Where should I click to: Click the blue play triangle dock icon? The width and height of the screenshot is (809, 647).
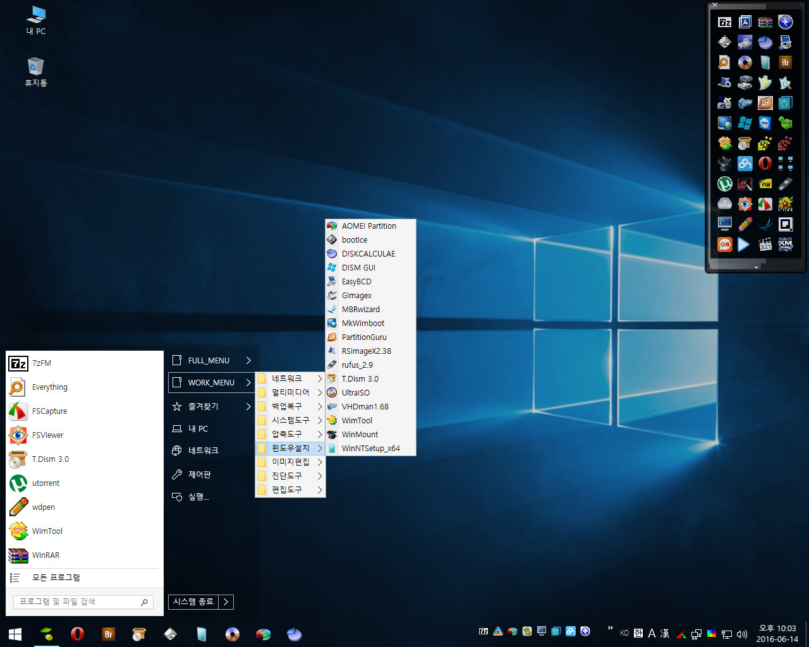(x=745, y=245)
